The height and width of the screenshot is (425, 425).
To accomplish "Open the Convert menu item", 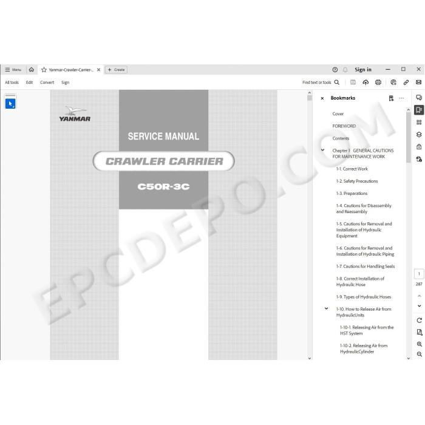I will (47, 83).
